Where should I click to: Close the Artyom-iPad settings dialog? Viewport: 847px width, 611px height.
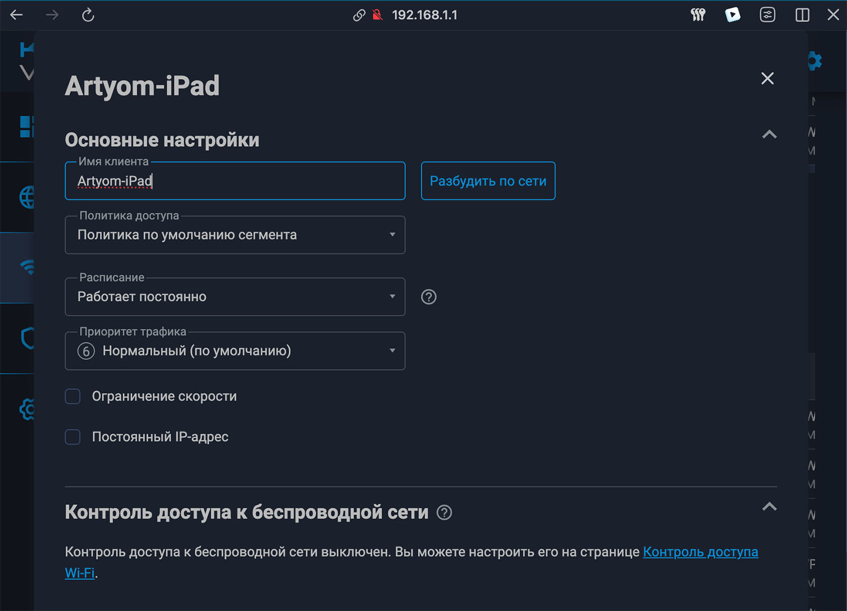(x=767, y=78)
